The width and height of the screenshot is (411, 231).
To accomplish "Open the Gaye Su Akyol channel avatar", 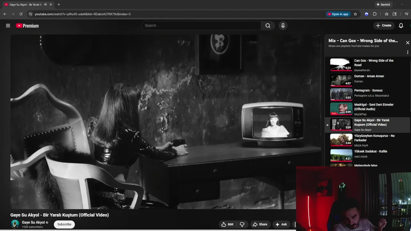I will click(15, 224).
